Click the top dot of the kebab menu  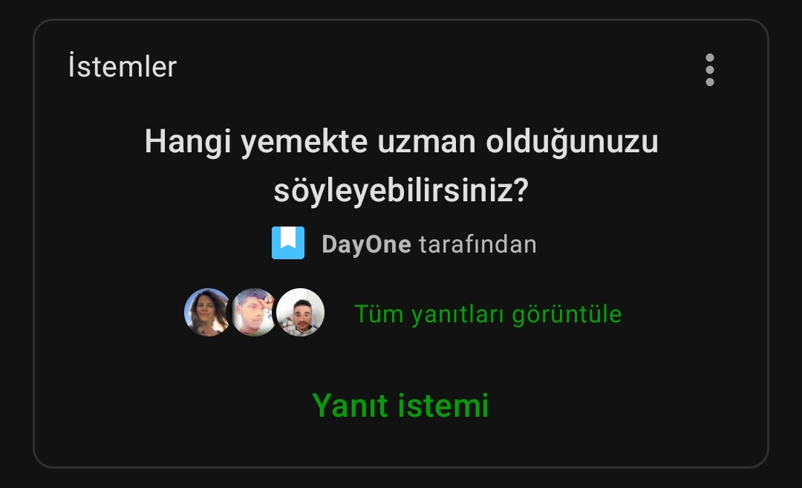[709, 58]
